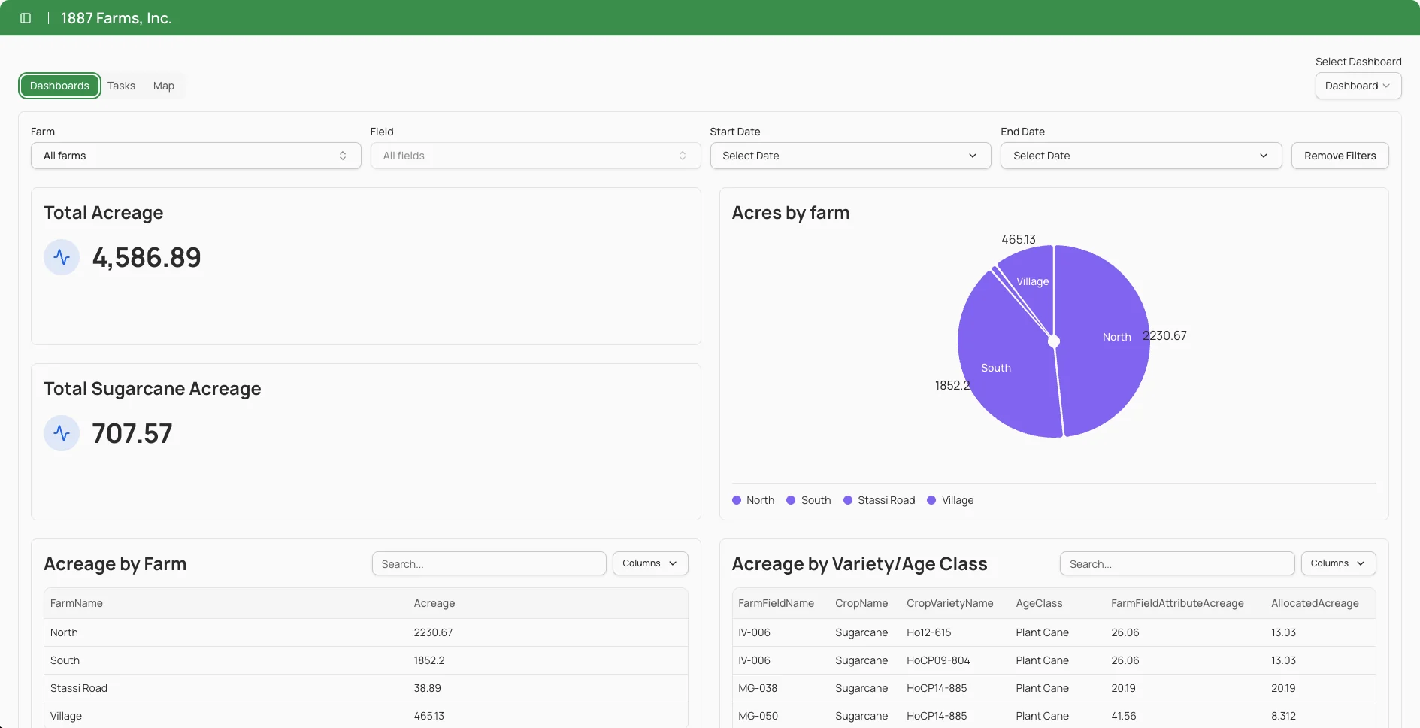The image size is (1420, 728).
Task: Open the Field filter combo box
Action: [x=535, y=156]
